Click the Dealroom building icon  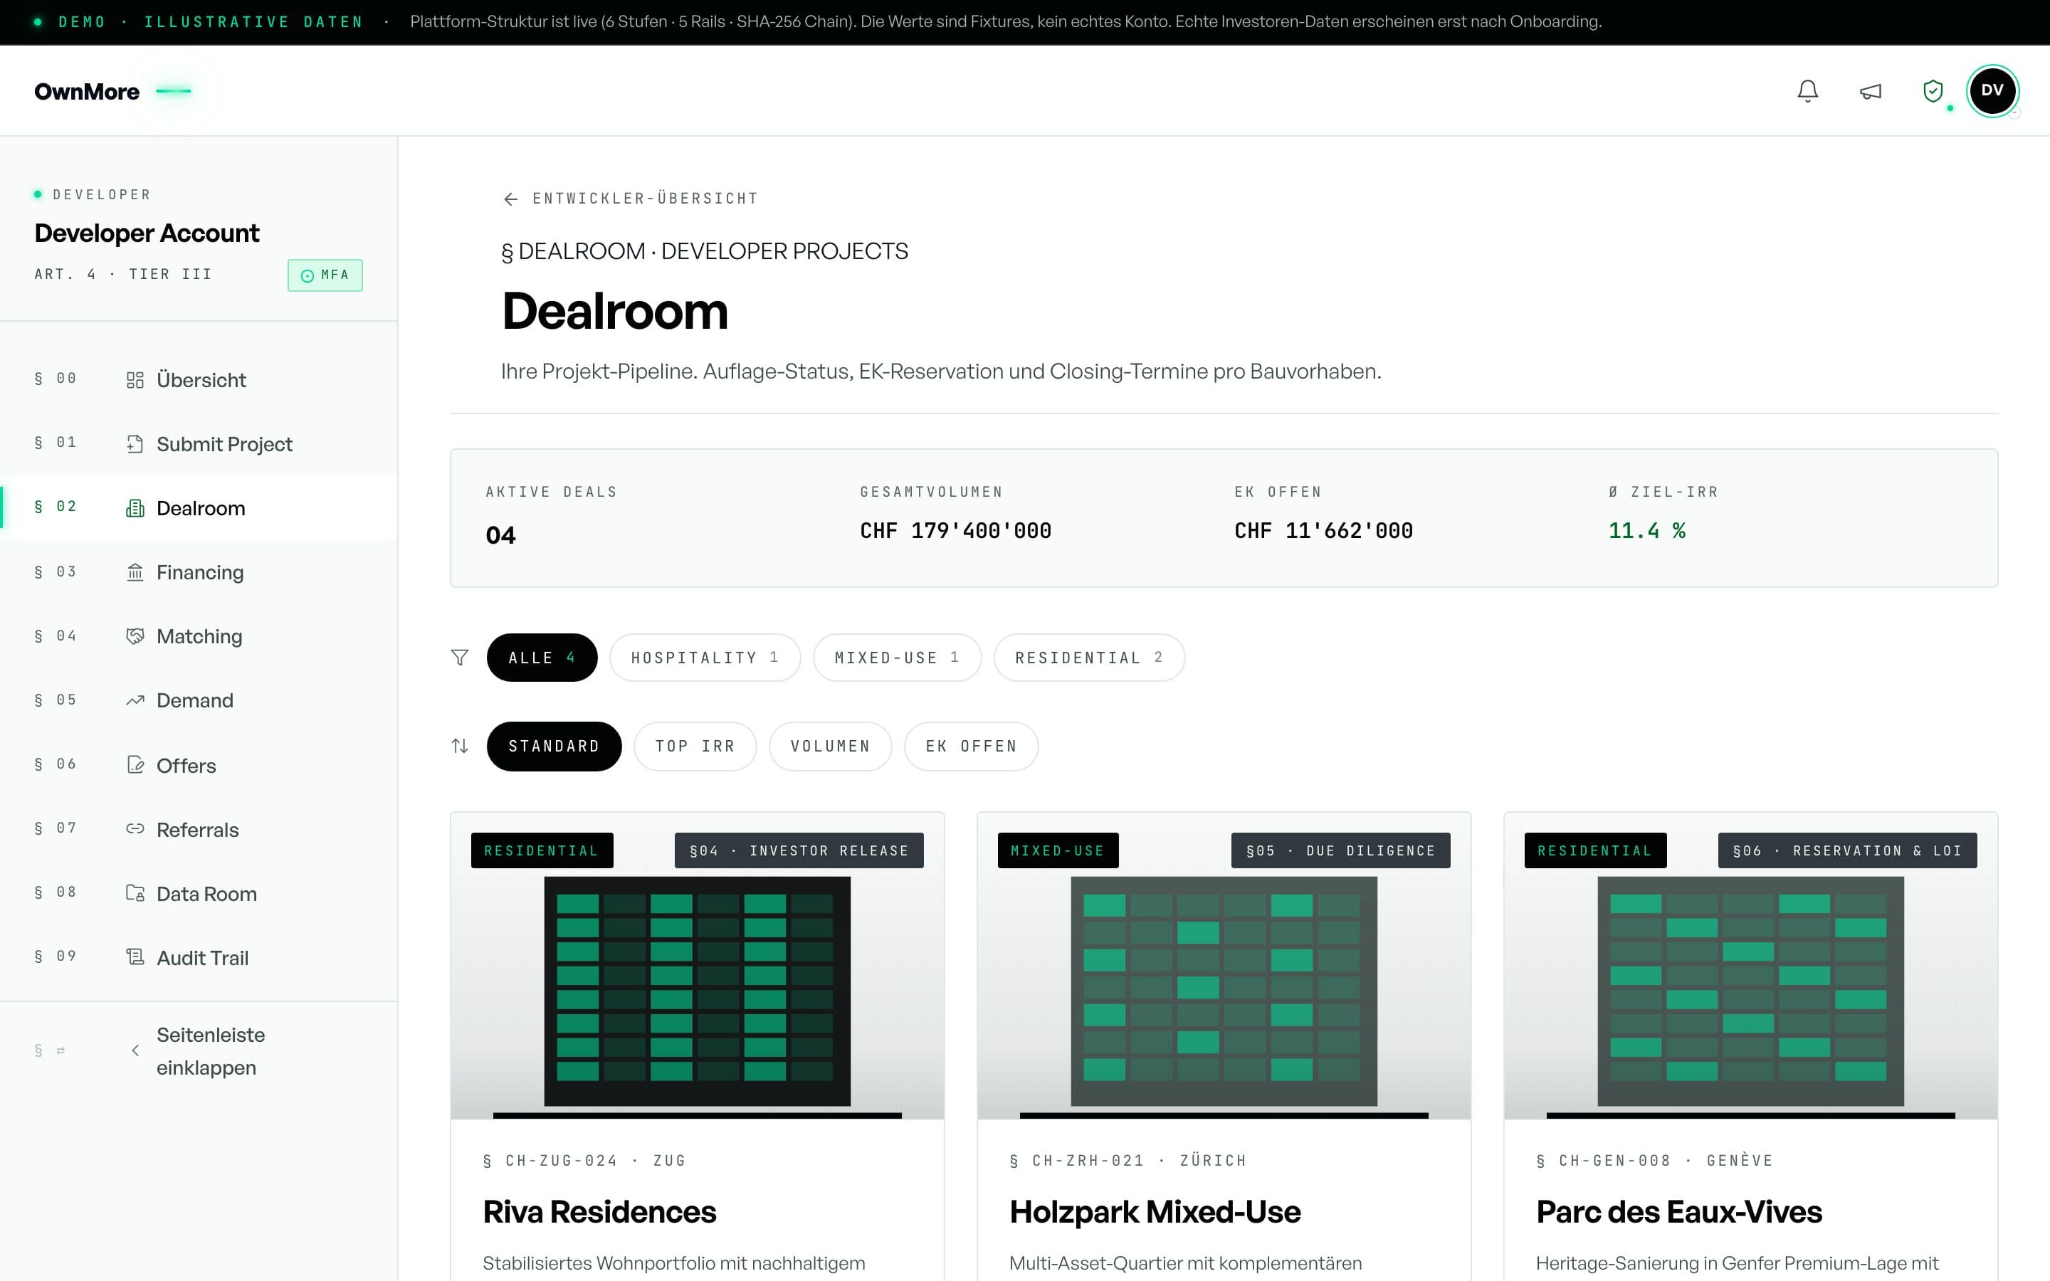point(135,508)
